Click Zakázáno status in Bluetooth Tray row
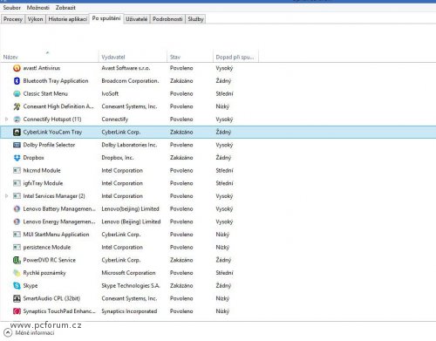 point(181,81)
